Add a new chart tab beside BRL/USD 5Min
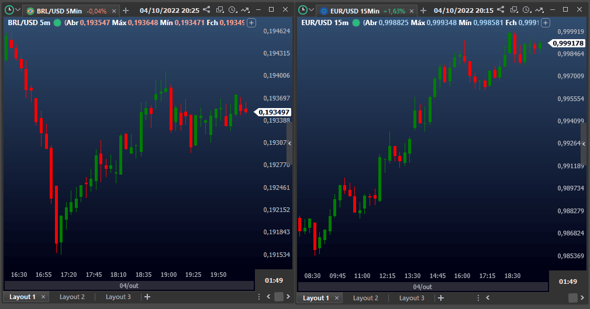This screenshot has height=309, width=590. pos(126,11)
